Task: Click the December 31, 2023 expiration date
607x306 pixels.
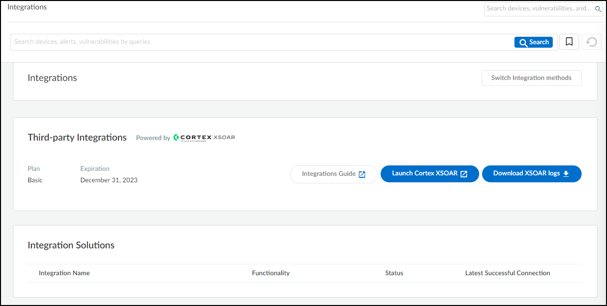Action: coord(109,180)
